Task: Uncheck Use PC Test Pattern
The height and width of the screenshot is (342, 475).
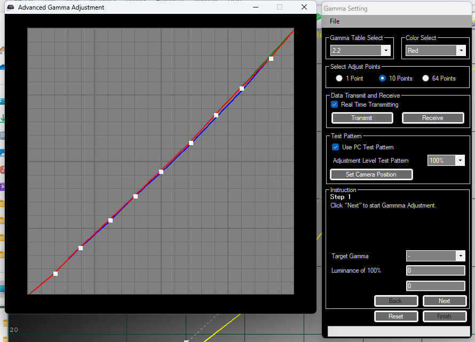Action: (335, 147)
